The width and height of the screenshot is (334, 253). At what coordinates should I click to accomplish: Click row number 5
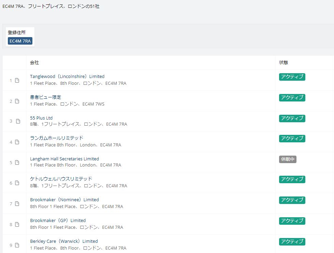point(11,163)
